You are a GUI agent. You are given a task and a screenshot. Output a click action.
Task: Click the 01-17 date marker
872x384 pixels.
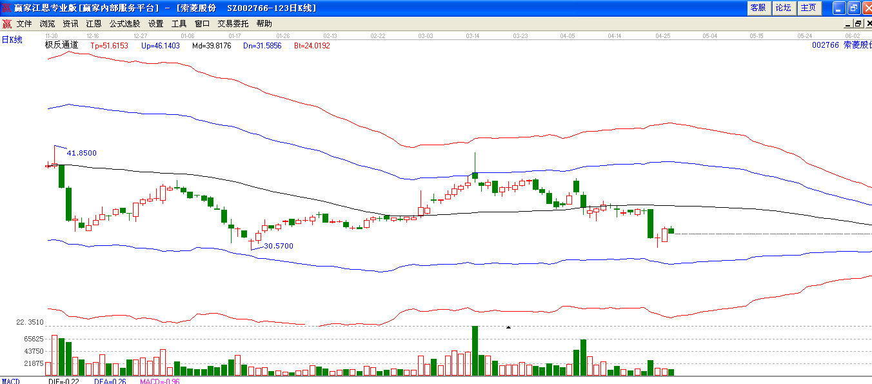point(235,35)
